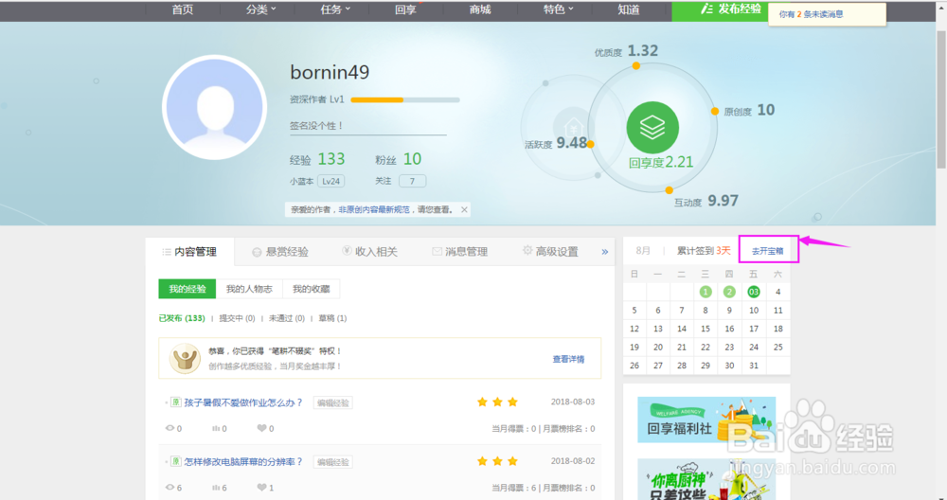Screen dimensions: 947x500
Task: Filter by 提交中 (0)
Action: (x=237, y=318)
